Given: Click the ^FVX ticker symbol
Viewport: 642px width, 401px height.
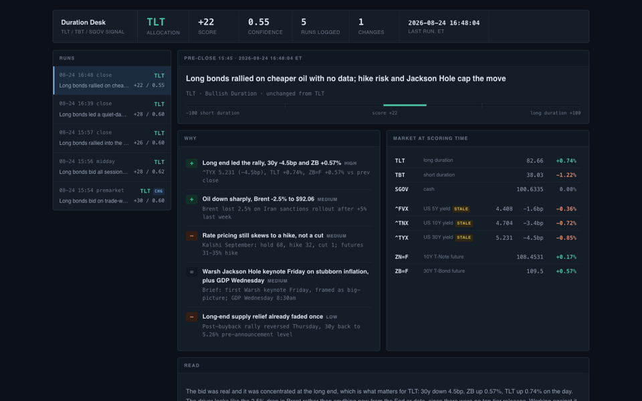Looking at the screenshot, I should click(402, 209).
